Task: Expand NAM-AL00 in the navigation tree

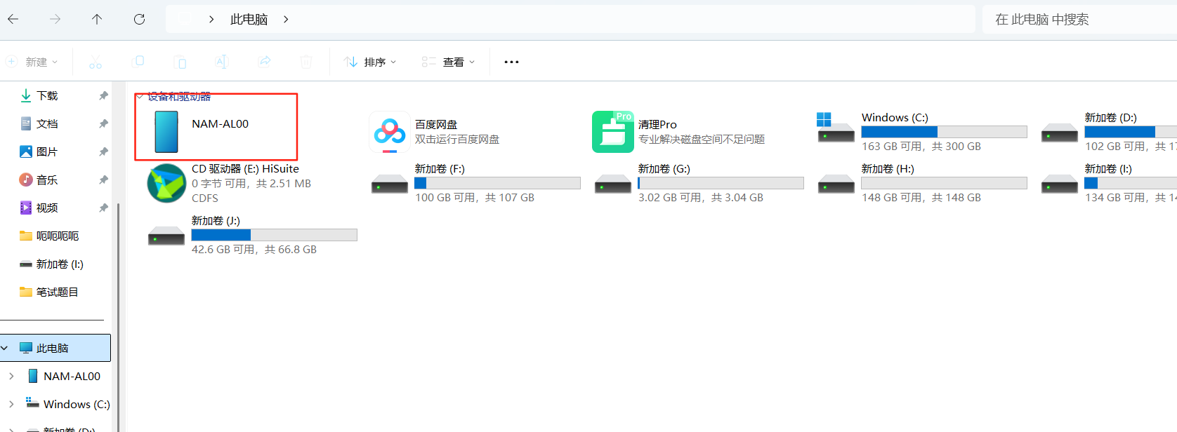Action: (11, 376)
